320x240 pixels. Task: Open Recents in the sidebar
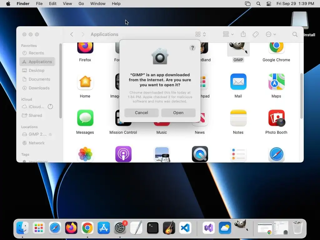click(x=37, y=53)
